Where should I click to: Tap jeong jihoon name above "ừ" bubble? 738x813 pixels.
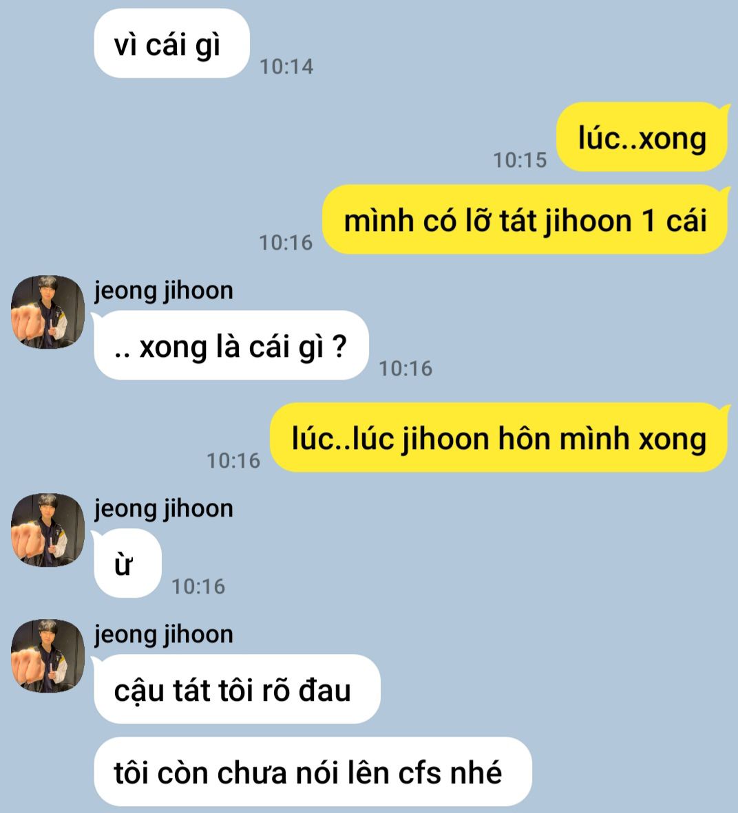pos(163,509)
